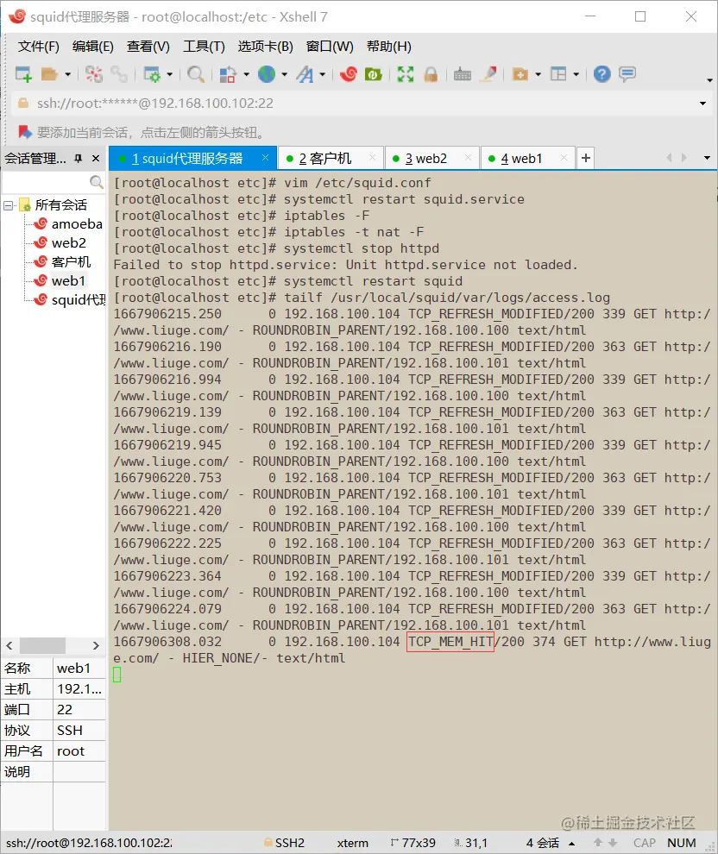Click the lock screen padlock icon
This screenshot has width=718, height=854.
coord(431,74)
